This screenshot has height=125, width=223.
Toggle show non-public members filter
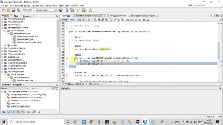pos(18,112)
